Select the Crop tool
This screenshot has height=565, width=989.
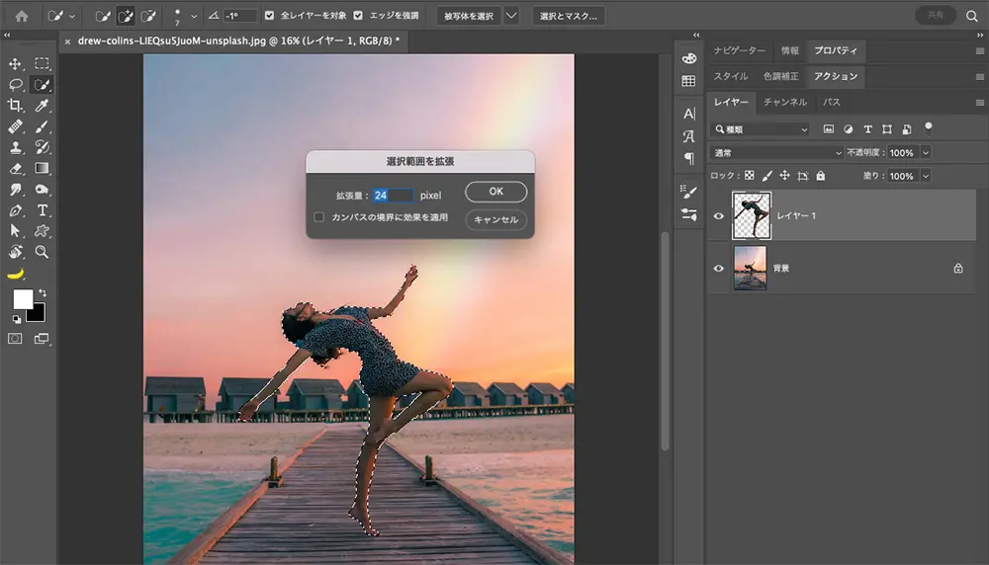16,106
